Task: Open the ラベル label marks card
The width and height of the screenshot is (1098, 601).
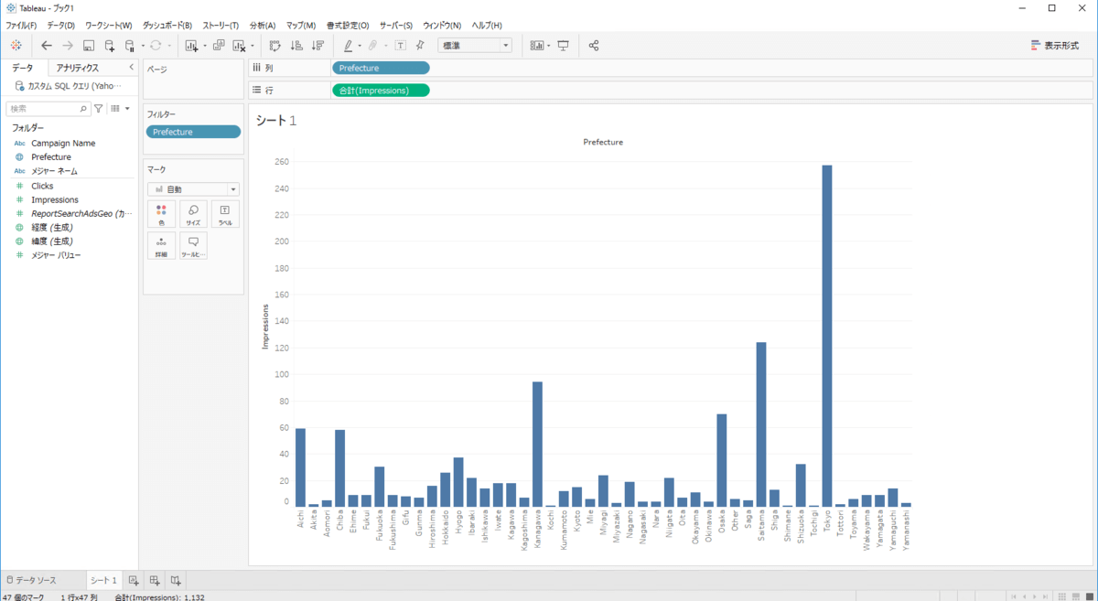Action: click(225, 214)
